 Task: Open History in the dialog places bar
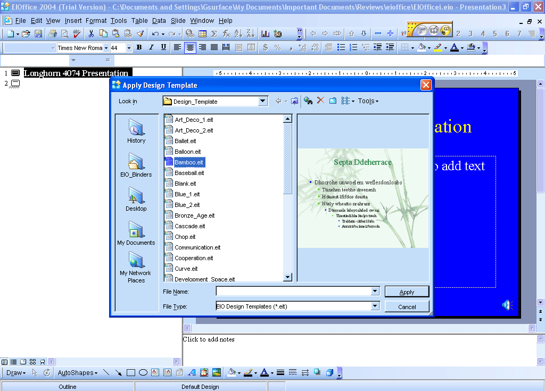(136, 131)
